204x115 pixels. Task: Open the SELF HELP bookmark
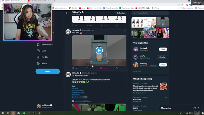(x=73, y=8)
